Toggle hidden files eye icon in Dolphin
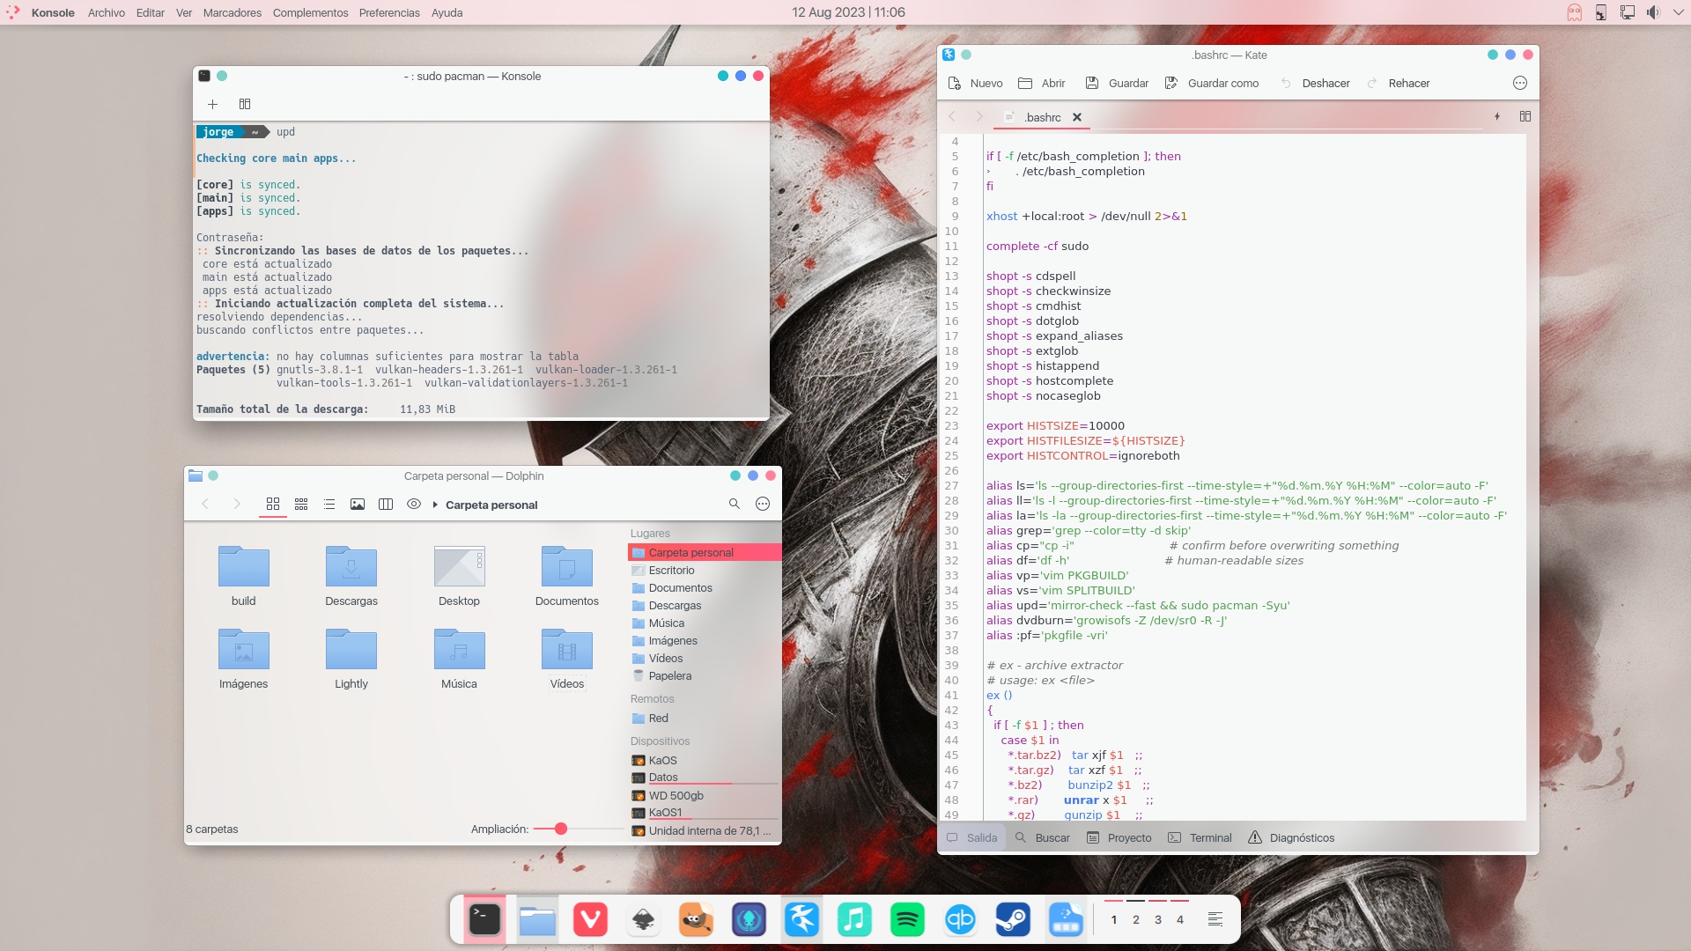This screenshot has width=1691, height=951. coord(413,505)
